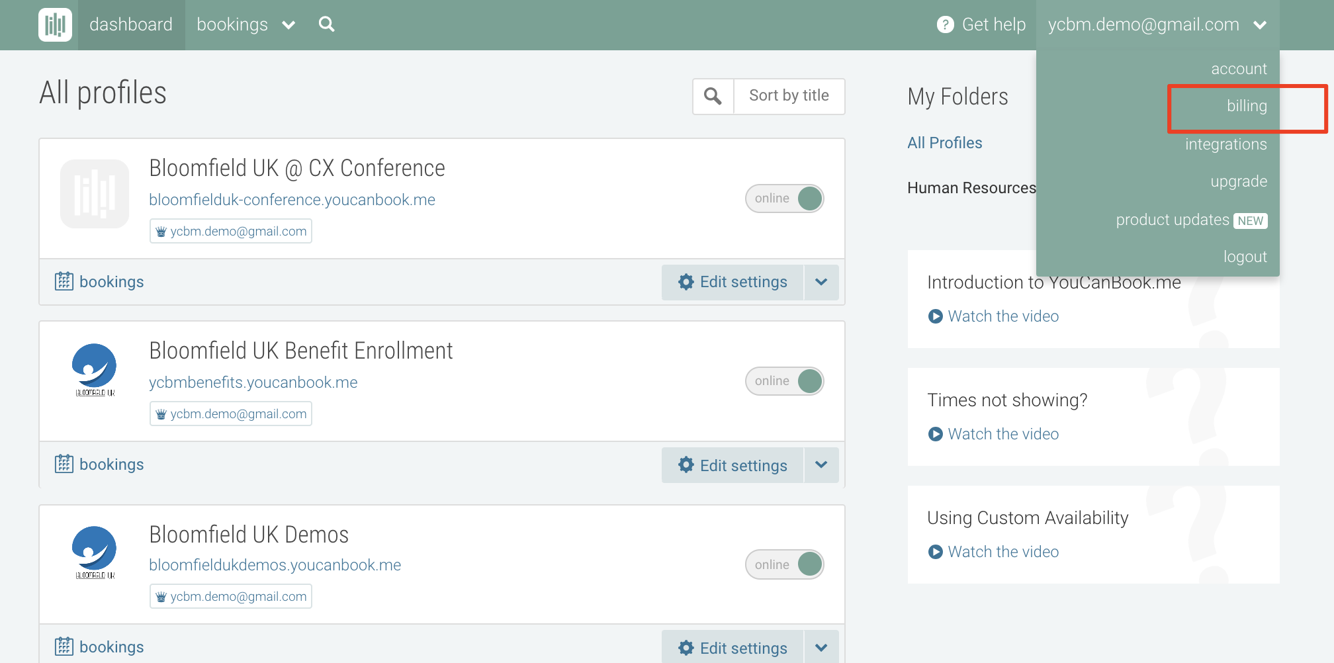Open bookings link for Demos profile
The image size is (1334, 663).
(x=111, y=647)
